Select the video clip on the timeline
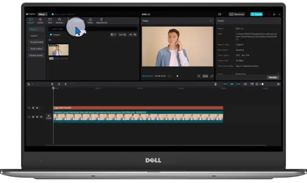307x183 pixels. [x=138, y=117]
